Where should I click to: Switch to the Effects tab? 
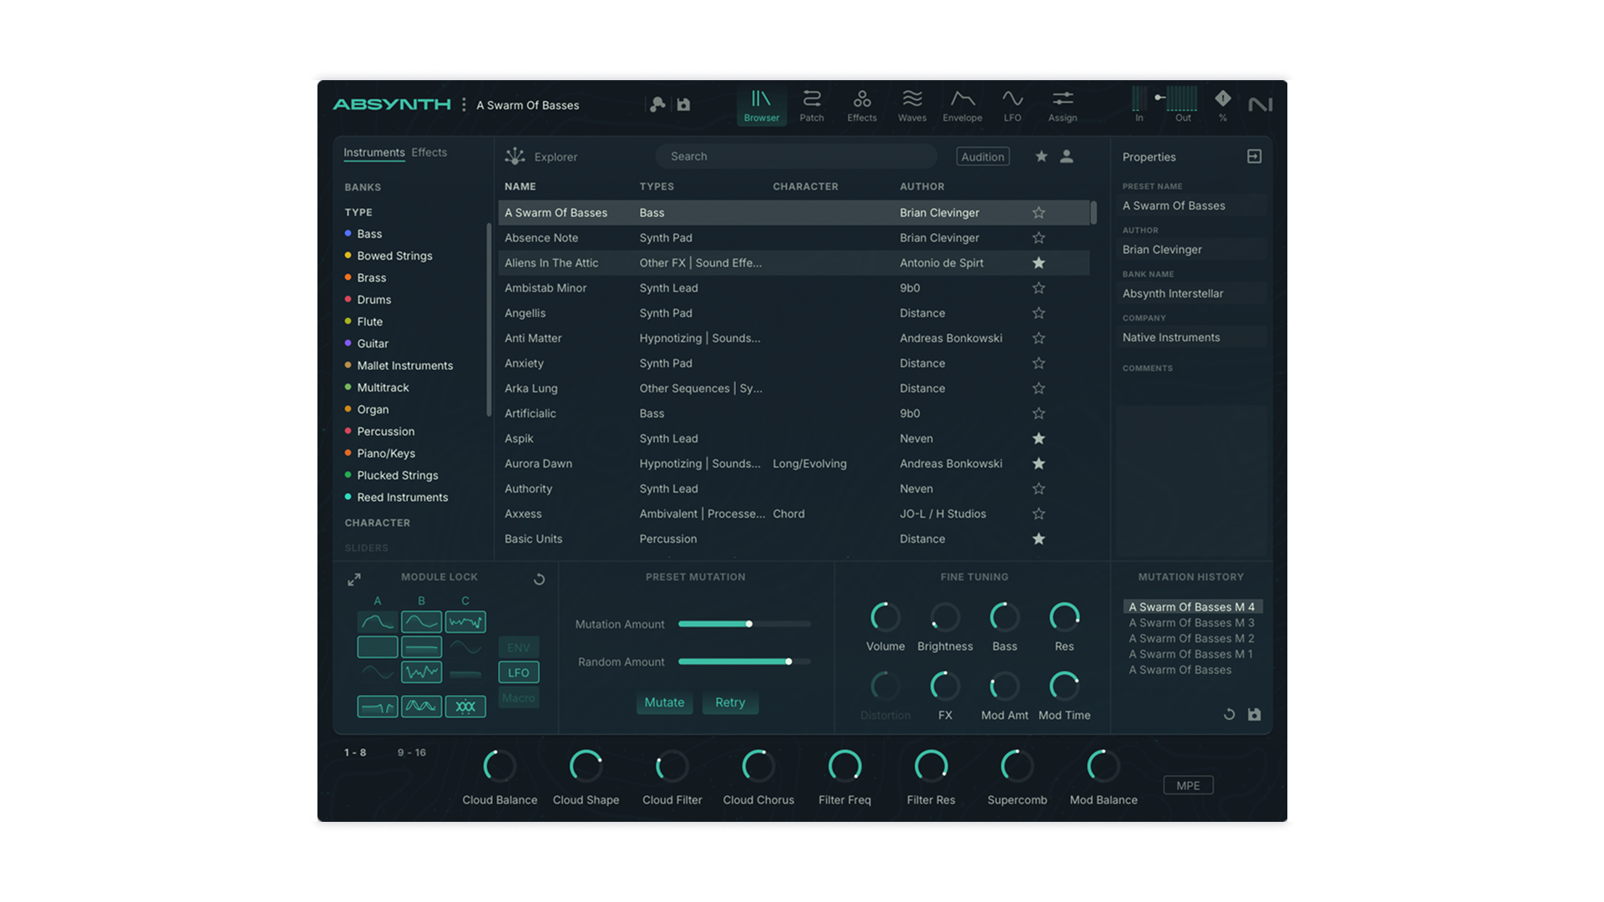coord(429,152)
